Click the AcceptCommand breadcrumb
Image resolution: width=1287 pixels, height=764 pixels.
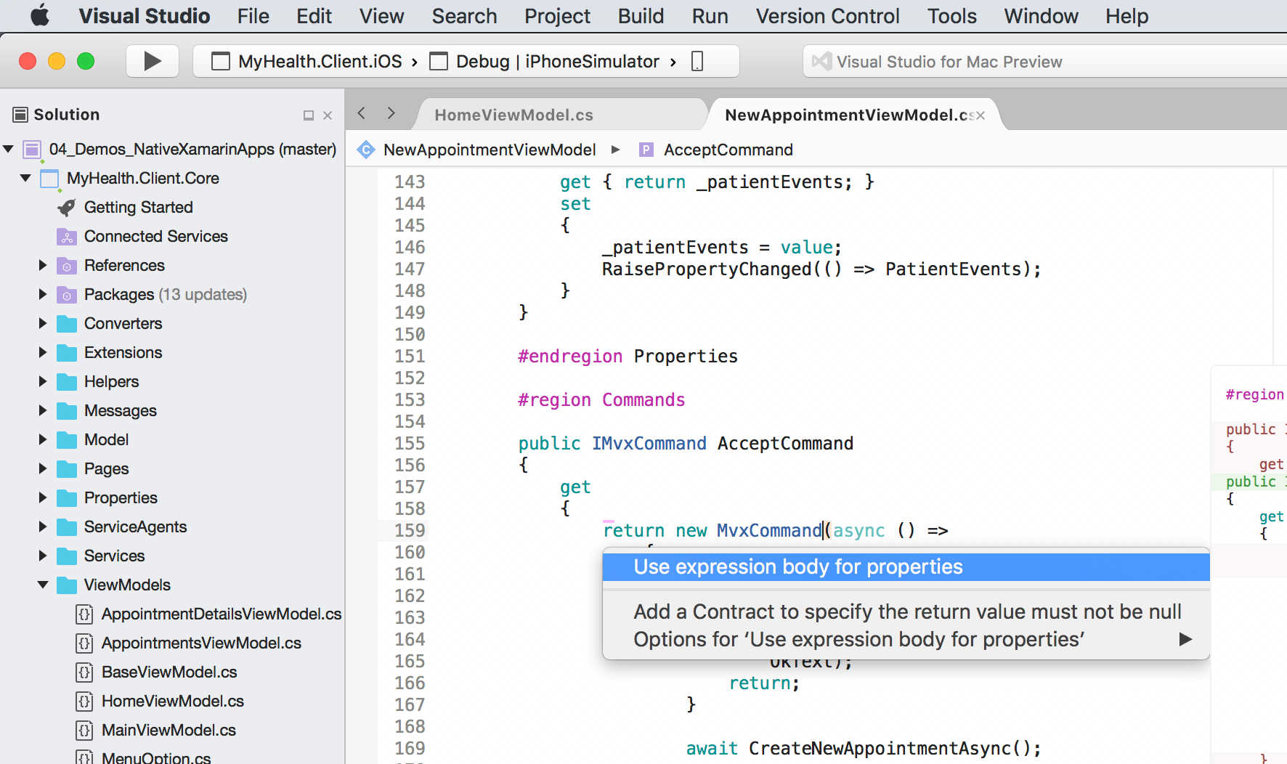728,150
